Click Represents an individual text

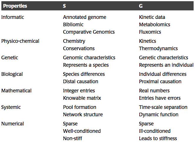[166, 65]
